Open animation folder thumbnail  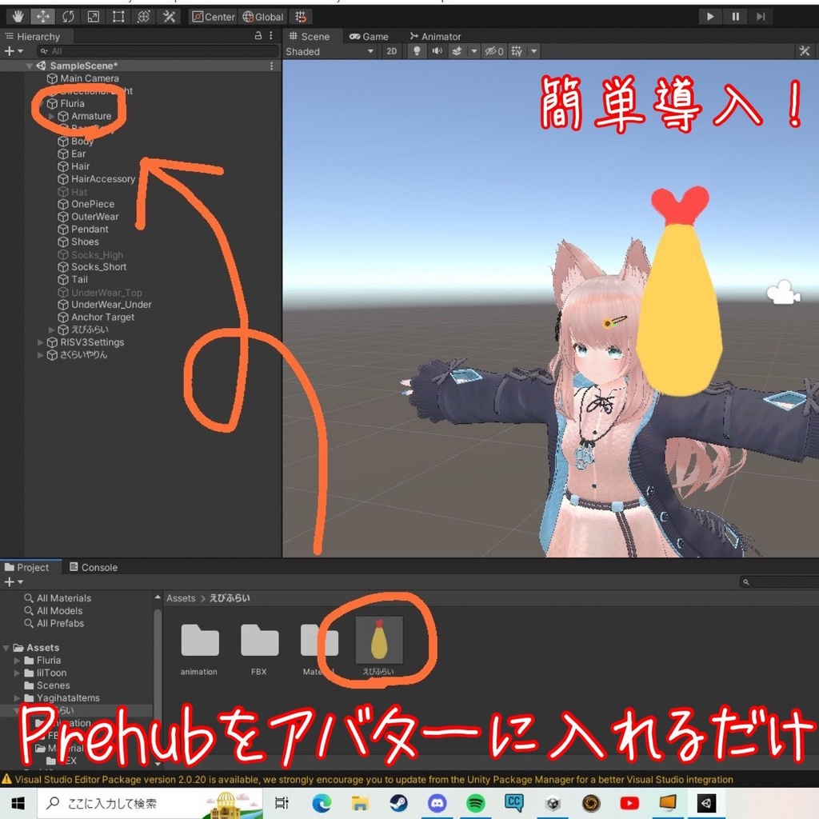click(x=199, y=641)
